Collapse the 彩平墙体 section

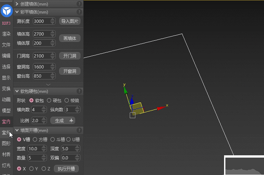point(17,12)
